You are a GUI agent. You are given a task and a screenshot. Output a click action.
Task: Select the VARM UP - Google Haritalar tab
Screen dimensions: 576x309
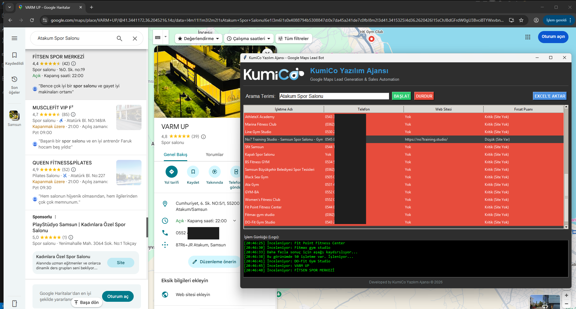pos(50,7)
